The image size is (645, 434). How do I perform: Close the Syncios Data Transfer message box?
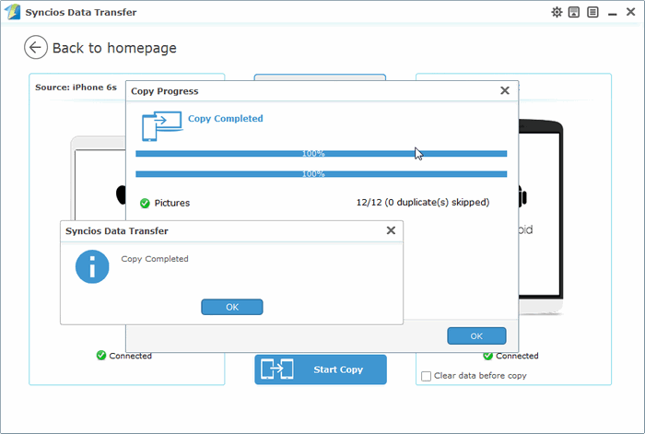click(391, 230)
